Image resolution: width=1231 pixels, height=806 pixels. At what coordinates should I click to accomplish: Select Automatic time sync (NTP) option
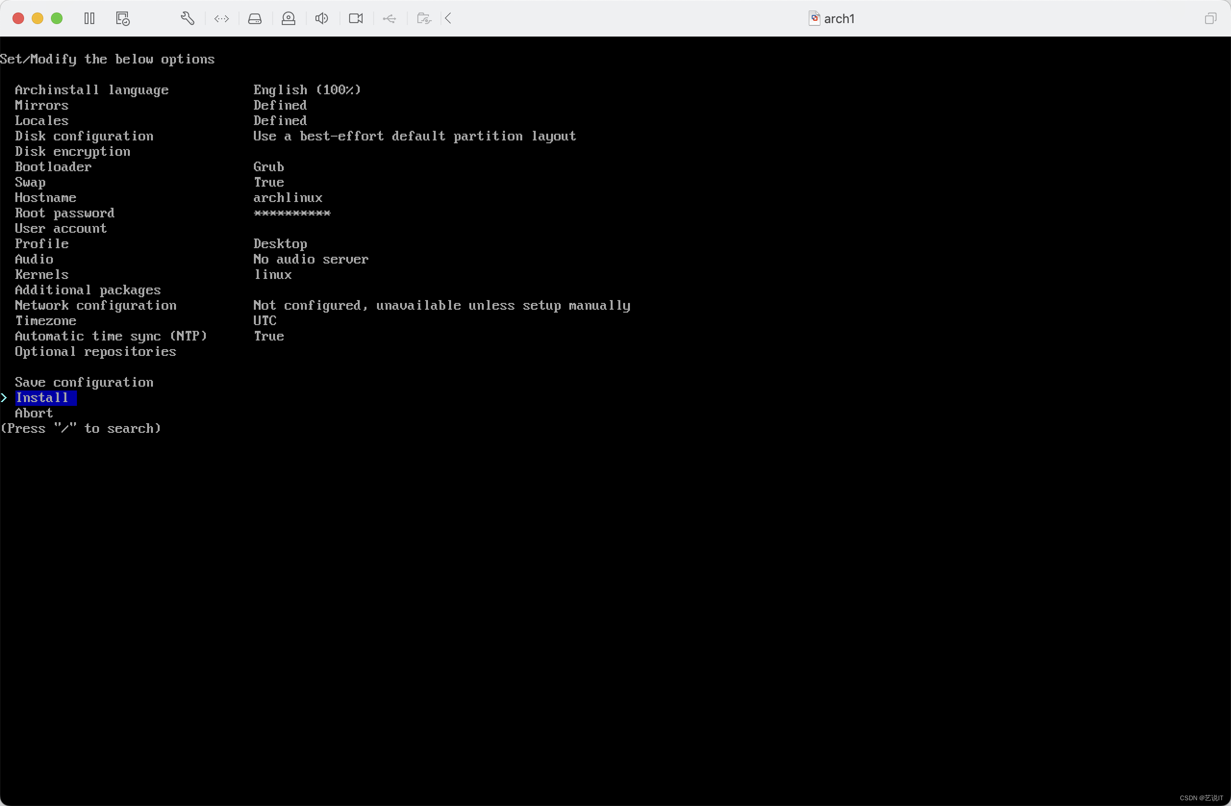click(x=111, y=336)
